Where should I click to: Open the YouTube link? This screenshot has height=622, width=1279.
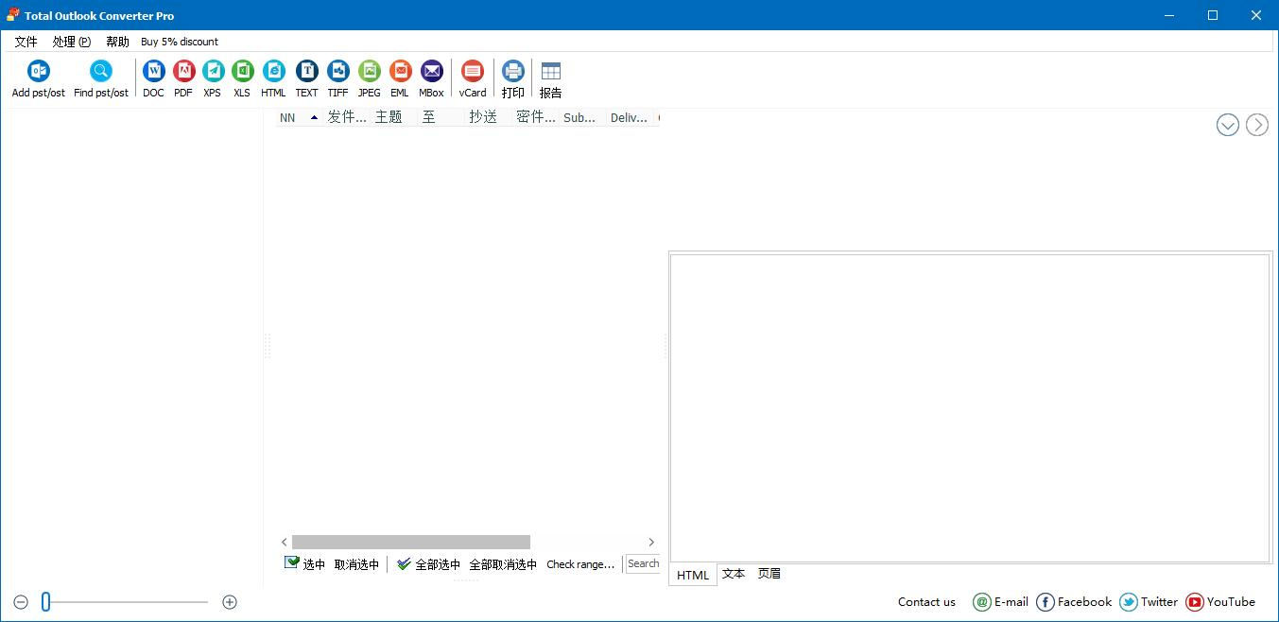(x=1220, y=602)
